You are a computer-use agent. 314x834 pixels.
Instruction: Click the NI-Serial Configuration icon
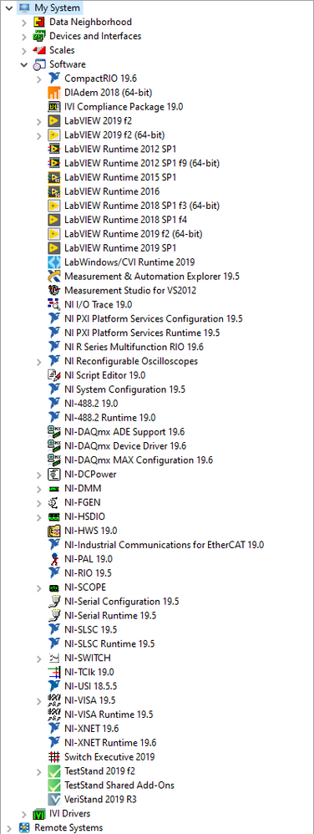tap(54, 601)
